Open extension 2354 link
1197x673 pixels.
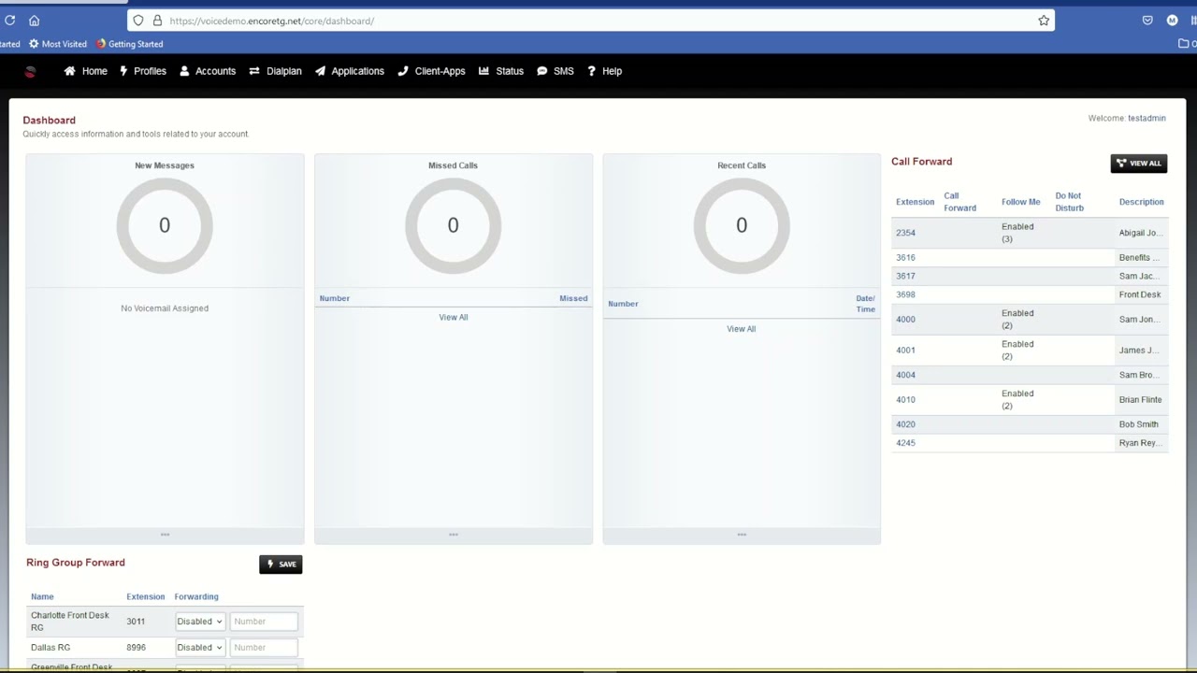(905, 233)
